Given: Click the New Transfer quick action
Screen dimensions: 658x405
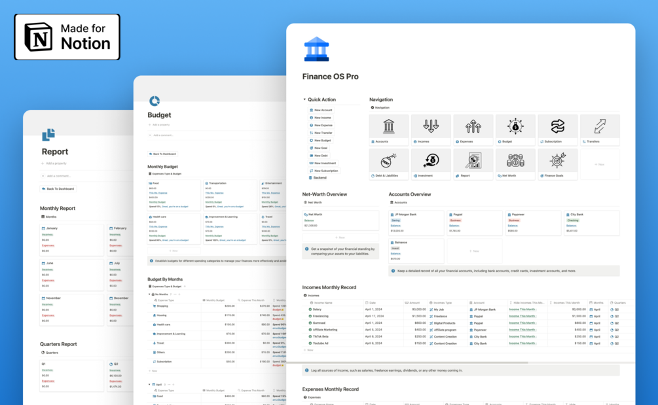Looking at the screenshot, I should 321,133.
